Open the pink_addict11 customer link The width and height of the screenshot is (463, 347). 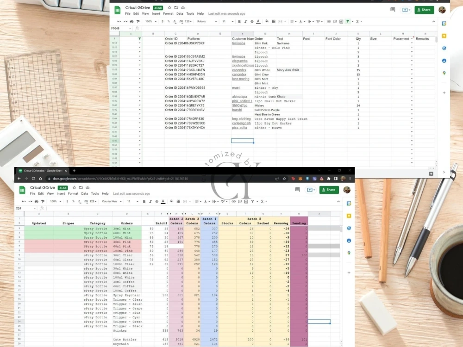242,101
